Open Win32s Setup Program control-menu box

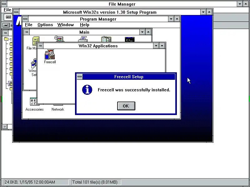point(16,12)
